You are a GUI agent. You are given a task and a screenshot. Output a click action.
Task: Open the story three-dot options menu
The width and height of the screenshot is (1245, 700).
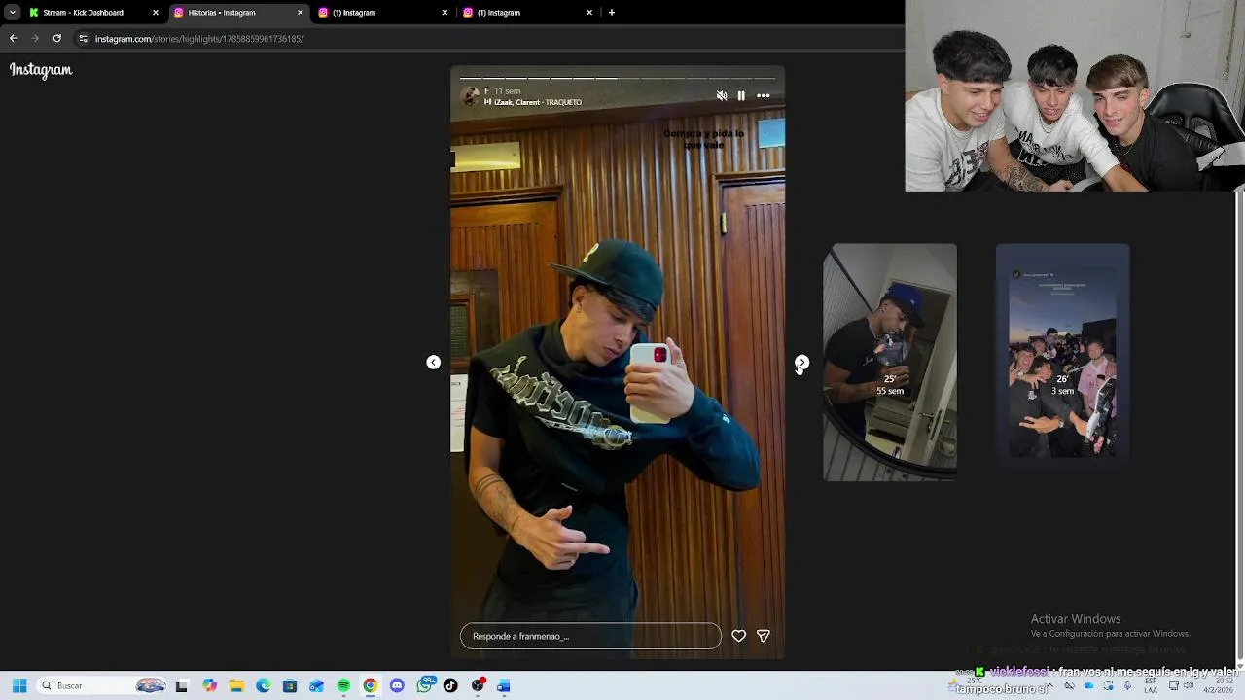tap(764, 96)
